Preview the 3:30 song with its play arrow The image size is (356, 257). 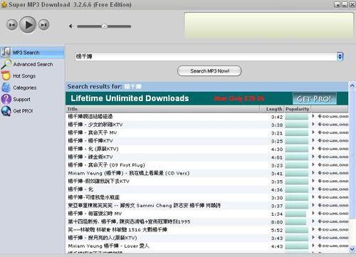click(313, 197)
